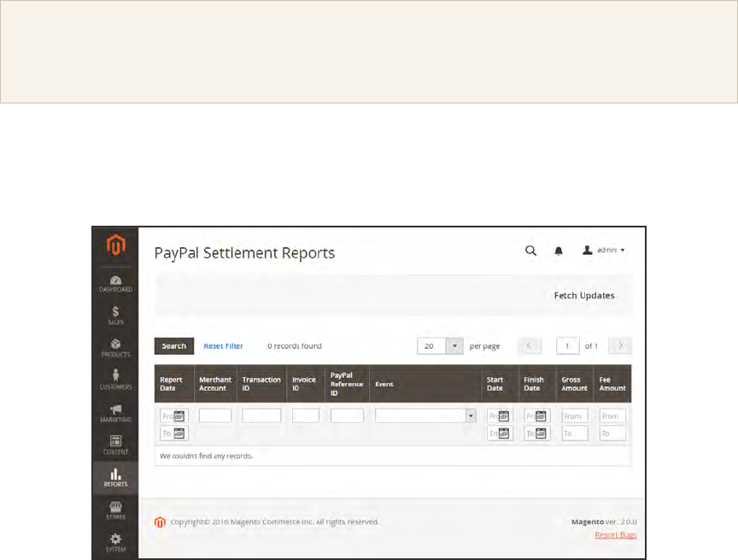Screen dimensions: 738x560
Task: Sort by PayPal Reference ID column header
Action: tap(347, 384)
